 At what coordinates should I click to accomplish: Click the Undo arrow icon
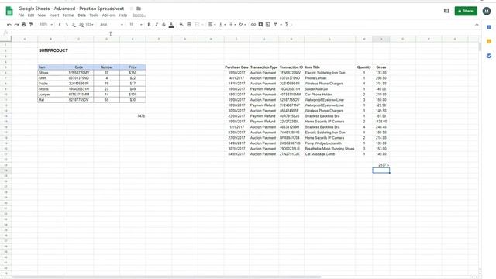9,24
